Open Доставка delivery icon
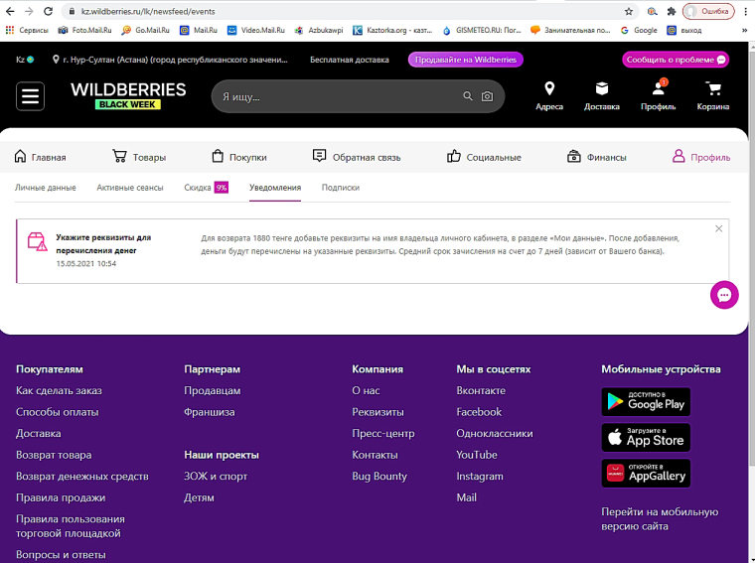 (x=601, y=95)
